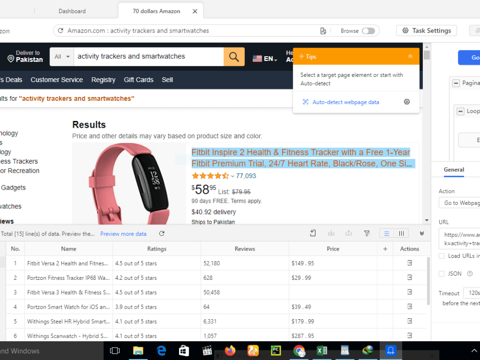Click the add column plus icon
The width and height of the screenshot is (480, 360).
point(385,249)
